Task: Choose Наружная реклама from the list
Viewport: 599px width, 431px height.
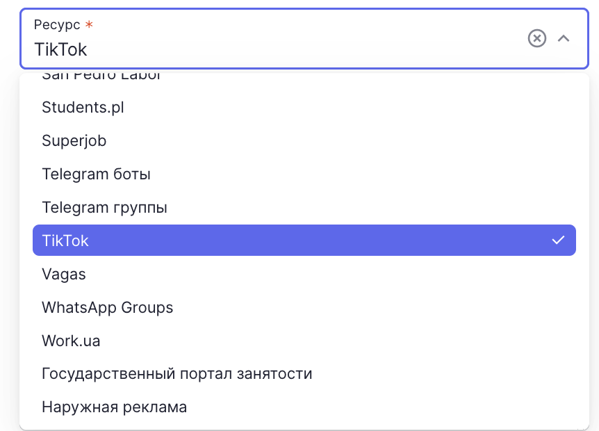Action: (304, 407)
